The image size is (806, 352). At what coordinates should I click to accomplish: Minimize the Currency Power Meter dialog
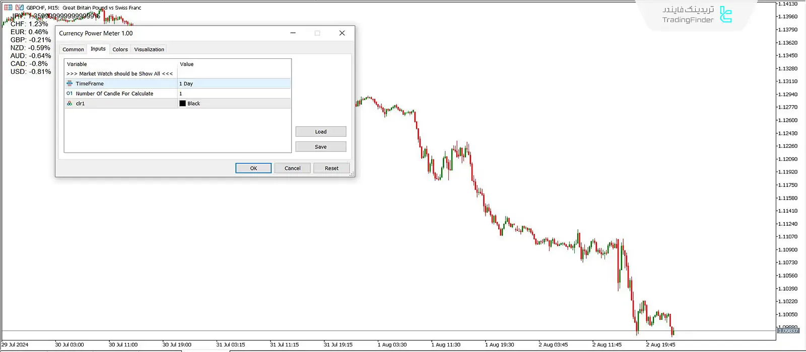293,33
